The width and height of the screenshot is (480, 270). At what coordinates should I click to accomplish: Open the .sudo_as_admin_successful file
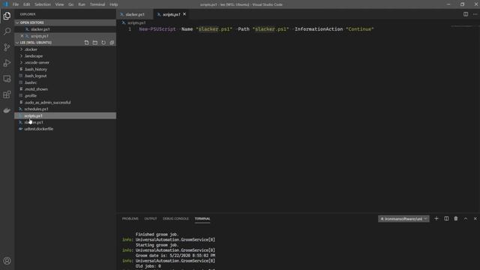point(65,103)
